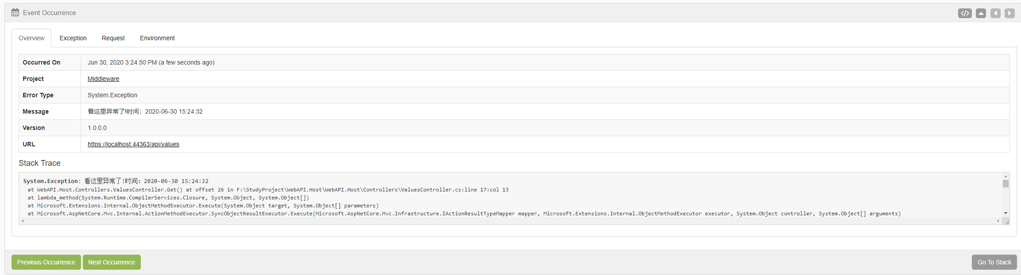The image size is (1021, 275).
Task: Click the stack trace vertical scrollbar thumb
Action: tap(1006, 184)
